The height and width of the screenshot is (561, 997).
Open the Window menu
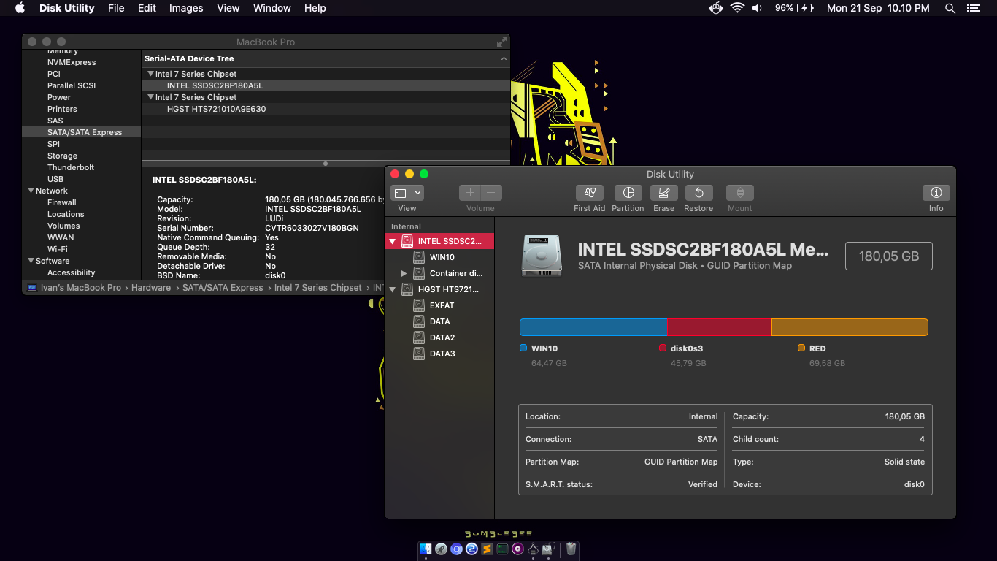point(272,8)
